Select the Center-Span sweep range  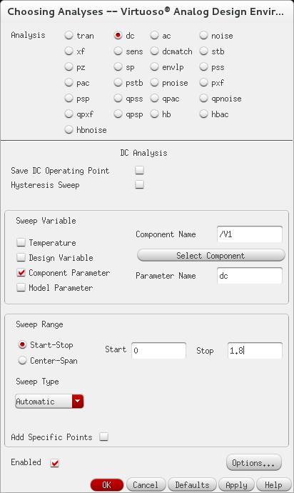click(x=22, y=361)
